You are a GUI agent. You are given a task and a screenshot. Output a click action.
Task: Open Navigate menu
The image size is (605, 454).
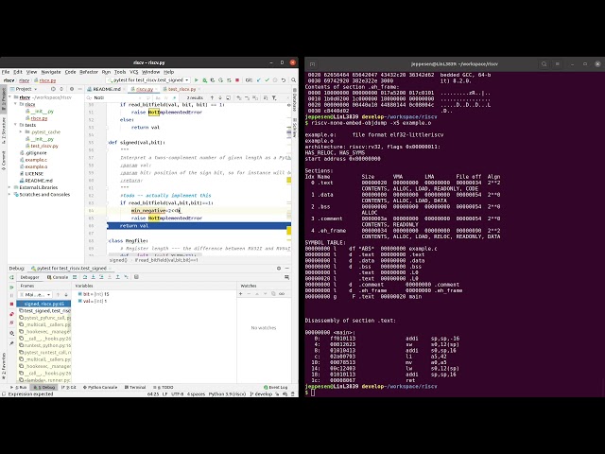[51, 72]
